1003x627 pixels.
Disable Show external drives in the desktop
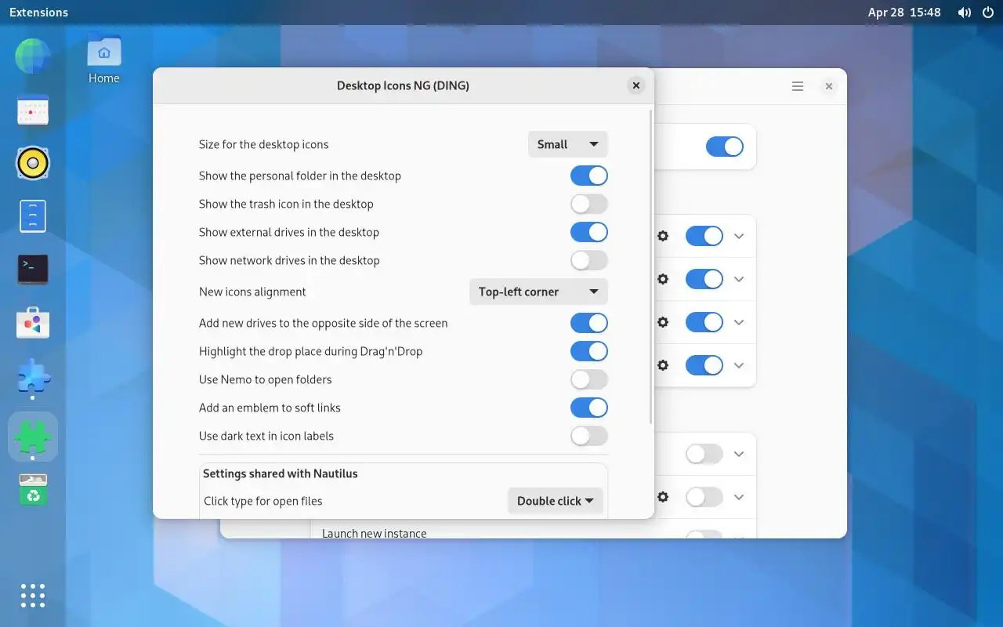click(x=589, y=232)
